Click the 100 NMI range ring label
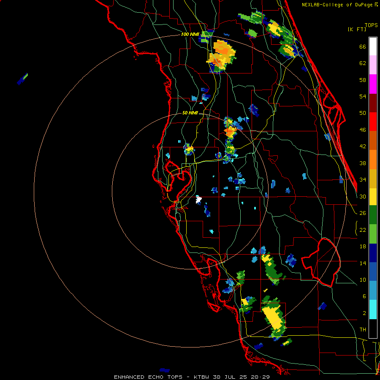 tap(190, 35)
